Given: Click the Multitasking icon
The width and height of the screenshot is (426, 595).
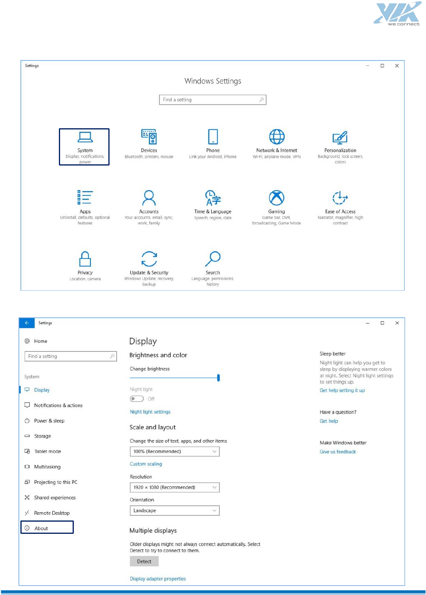Looking at the screenshot, I should [27, 467].
